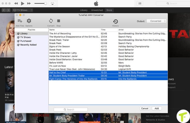Screen dimensions: 190x123
Task: Sort by the Time column header
Action: click(109, 30)
